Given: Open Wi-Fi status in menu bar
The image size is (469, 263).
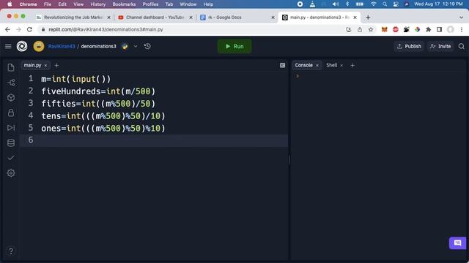Looking at the screenshot, I should 373,4.
